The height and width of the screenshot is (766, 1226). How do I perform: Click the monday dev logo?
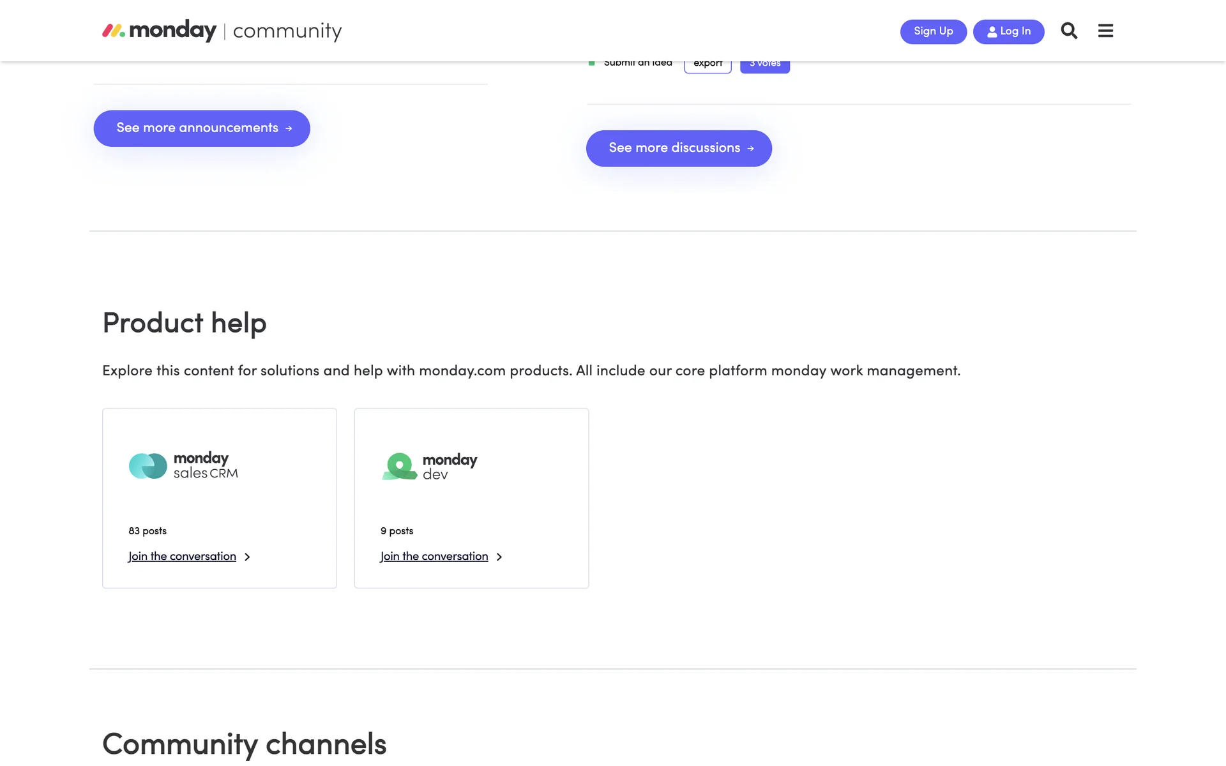(430, 467)
